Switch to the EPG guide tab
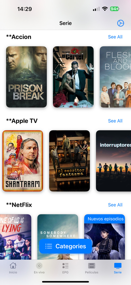The height and width of the screenshot is (285, 131). pos(65,268)
